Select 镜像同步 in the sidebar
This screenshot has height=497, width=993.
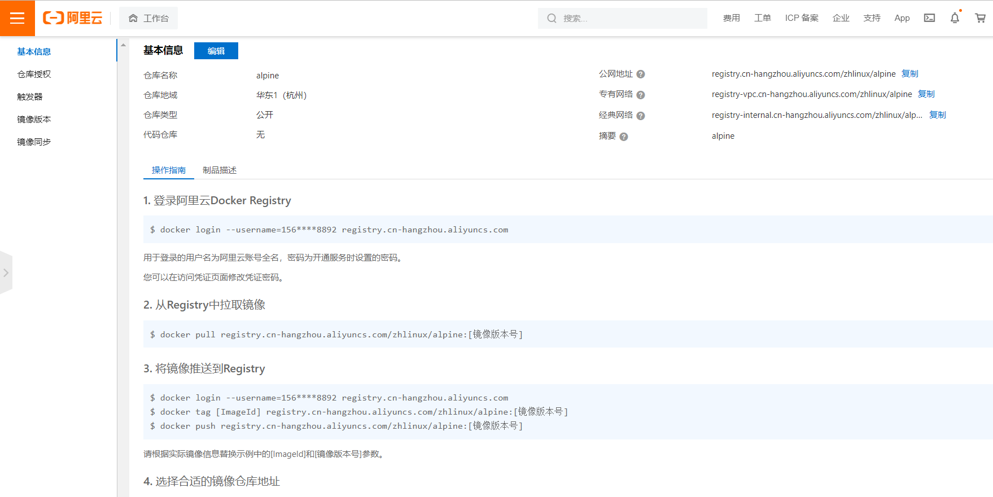pos(34,142)
